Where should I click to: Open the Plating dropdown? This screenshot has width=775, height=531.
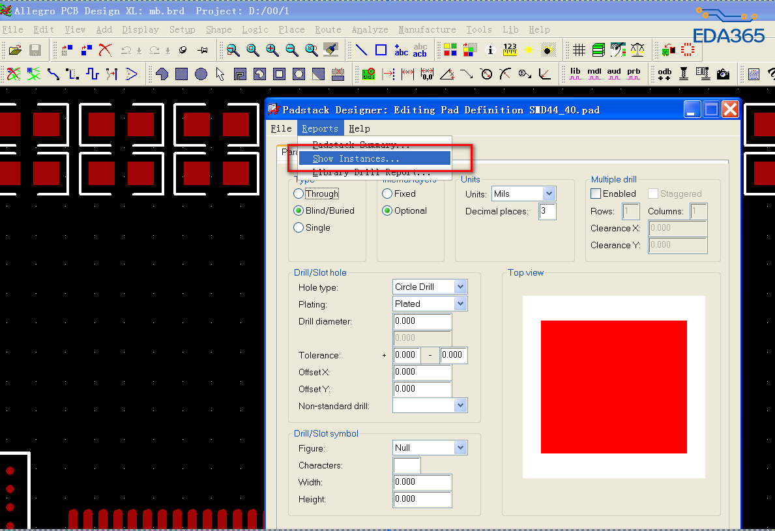pos(461,304)
